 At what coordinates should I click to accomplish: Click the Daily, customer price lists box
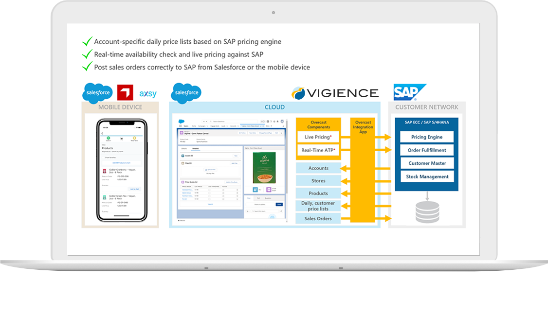[318, 206]
